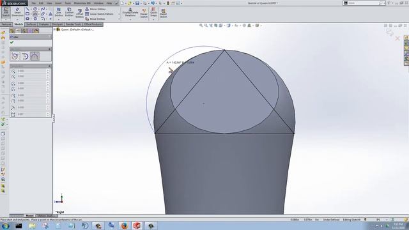
Task: Switch to the Evaluate tab
Action: [x=44, y=24]
